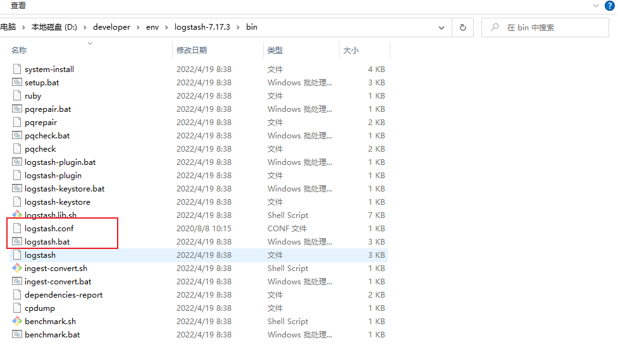618x345 pixels.
Task: Select the file named ingest-convert.sh
Action: pos(56,268)
